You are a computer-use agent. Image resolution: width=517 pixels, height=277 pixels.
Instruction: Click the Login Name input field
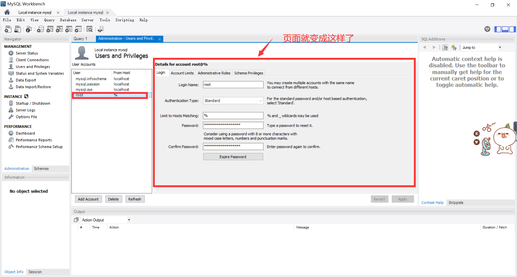tap(233, 85)
